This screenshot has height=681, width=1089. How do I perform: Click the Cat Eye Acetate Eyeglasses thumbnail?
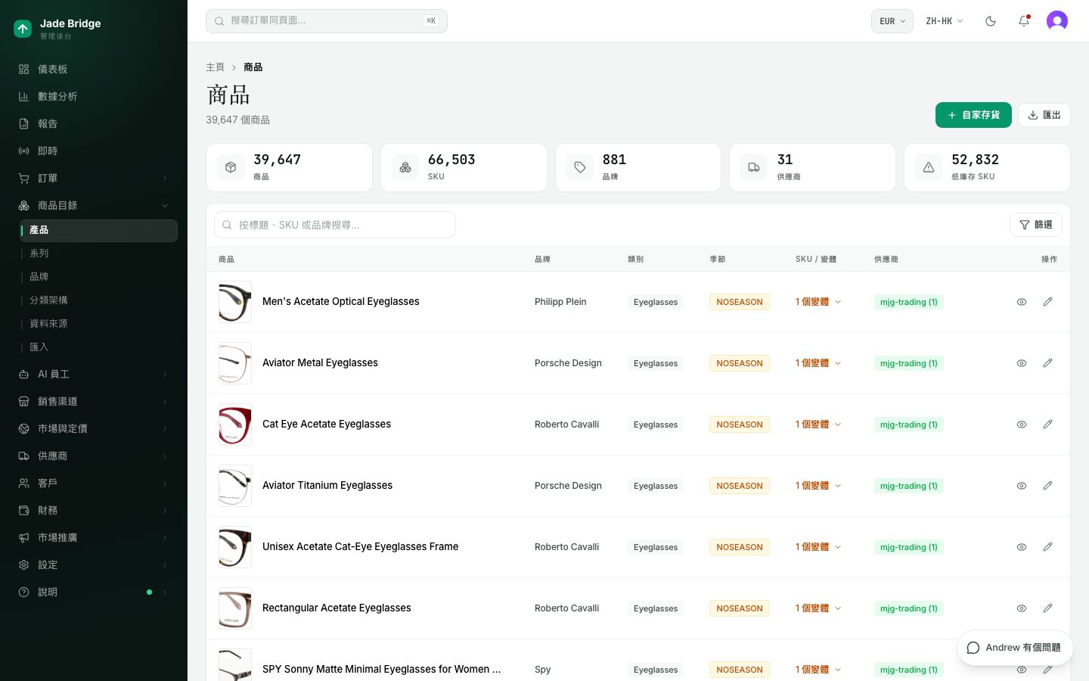[x=235, y=424]
